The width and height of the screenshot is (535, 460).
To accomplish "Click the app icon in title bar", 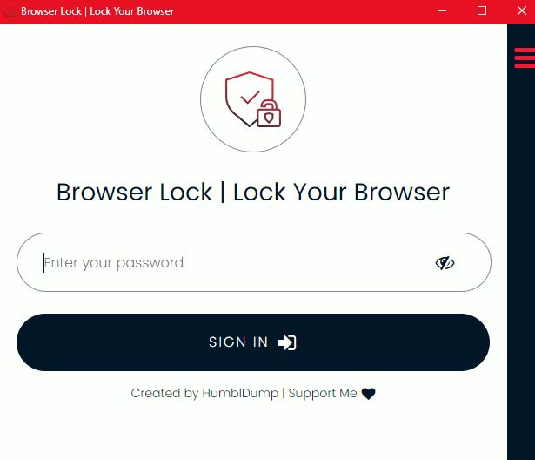I will click(x=9, y=11).
